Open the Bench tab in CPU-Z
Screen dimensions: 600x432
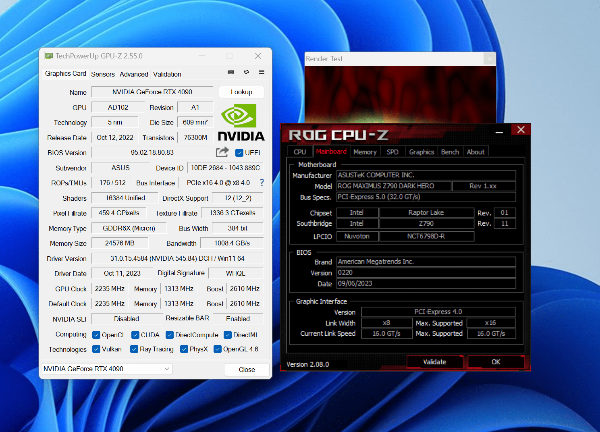click(450, 152)
